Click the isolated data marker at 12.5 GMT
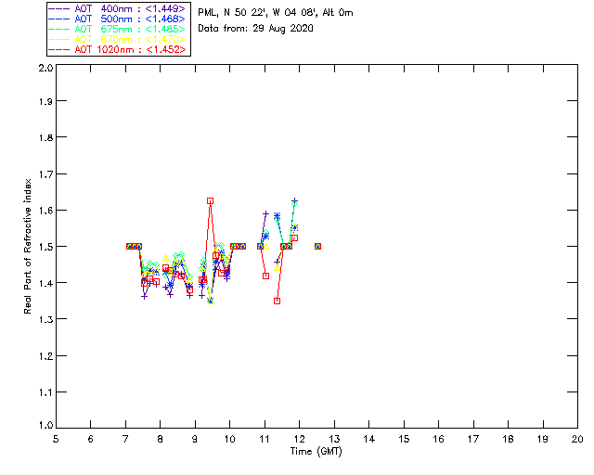Image resolution: width=594 pixels, height=475 pixels. click(x=317, y=246)
